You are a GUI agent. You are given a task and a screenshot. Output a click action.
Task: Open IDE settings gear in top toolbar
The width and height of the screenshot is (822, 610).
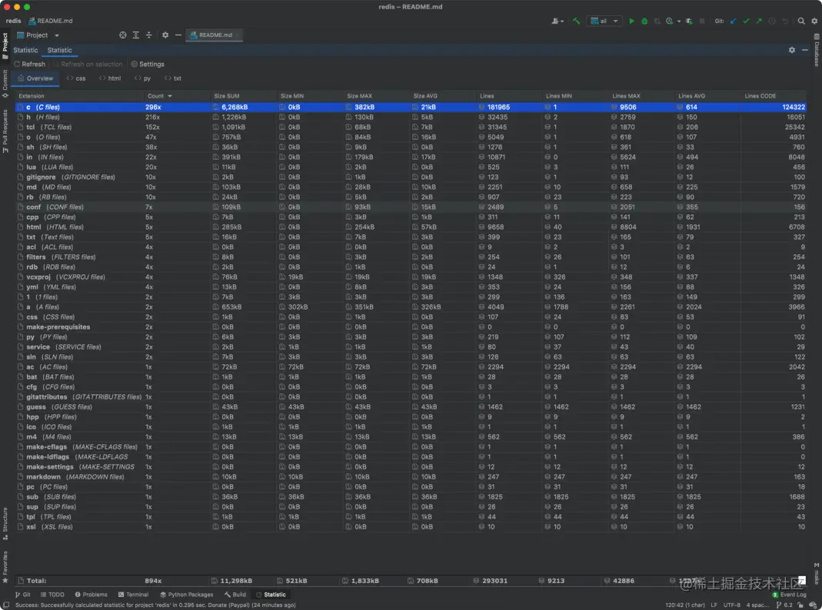click(x=814, y=21)
